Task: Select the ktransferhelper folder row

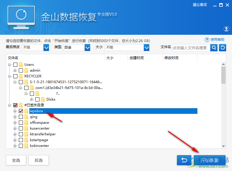Action: pyautogui.click(x=43, y=134)
